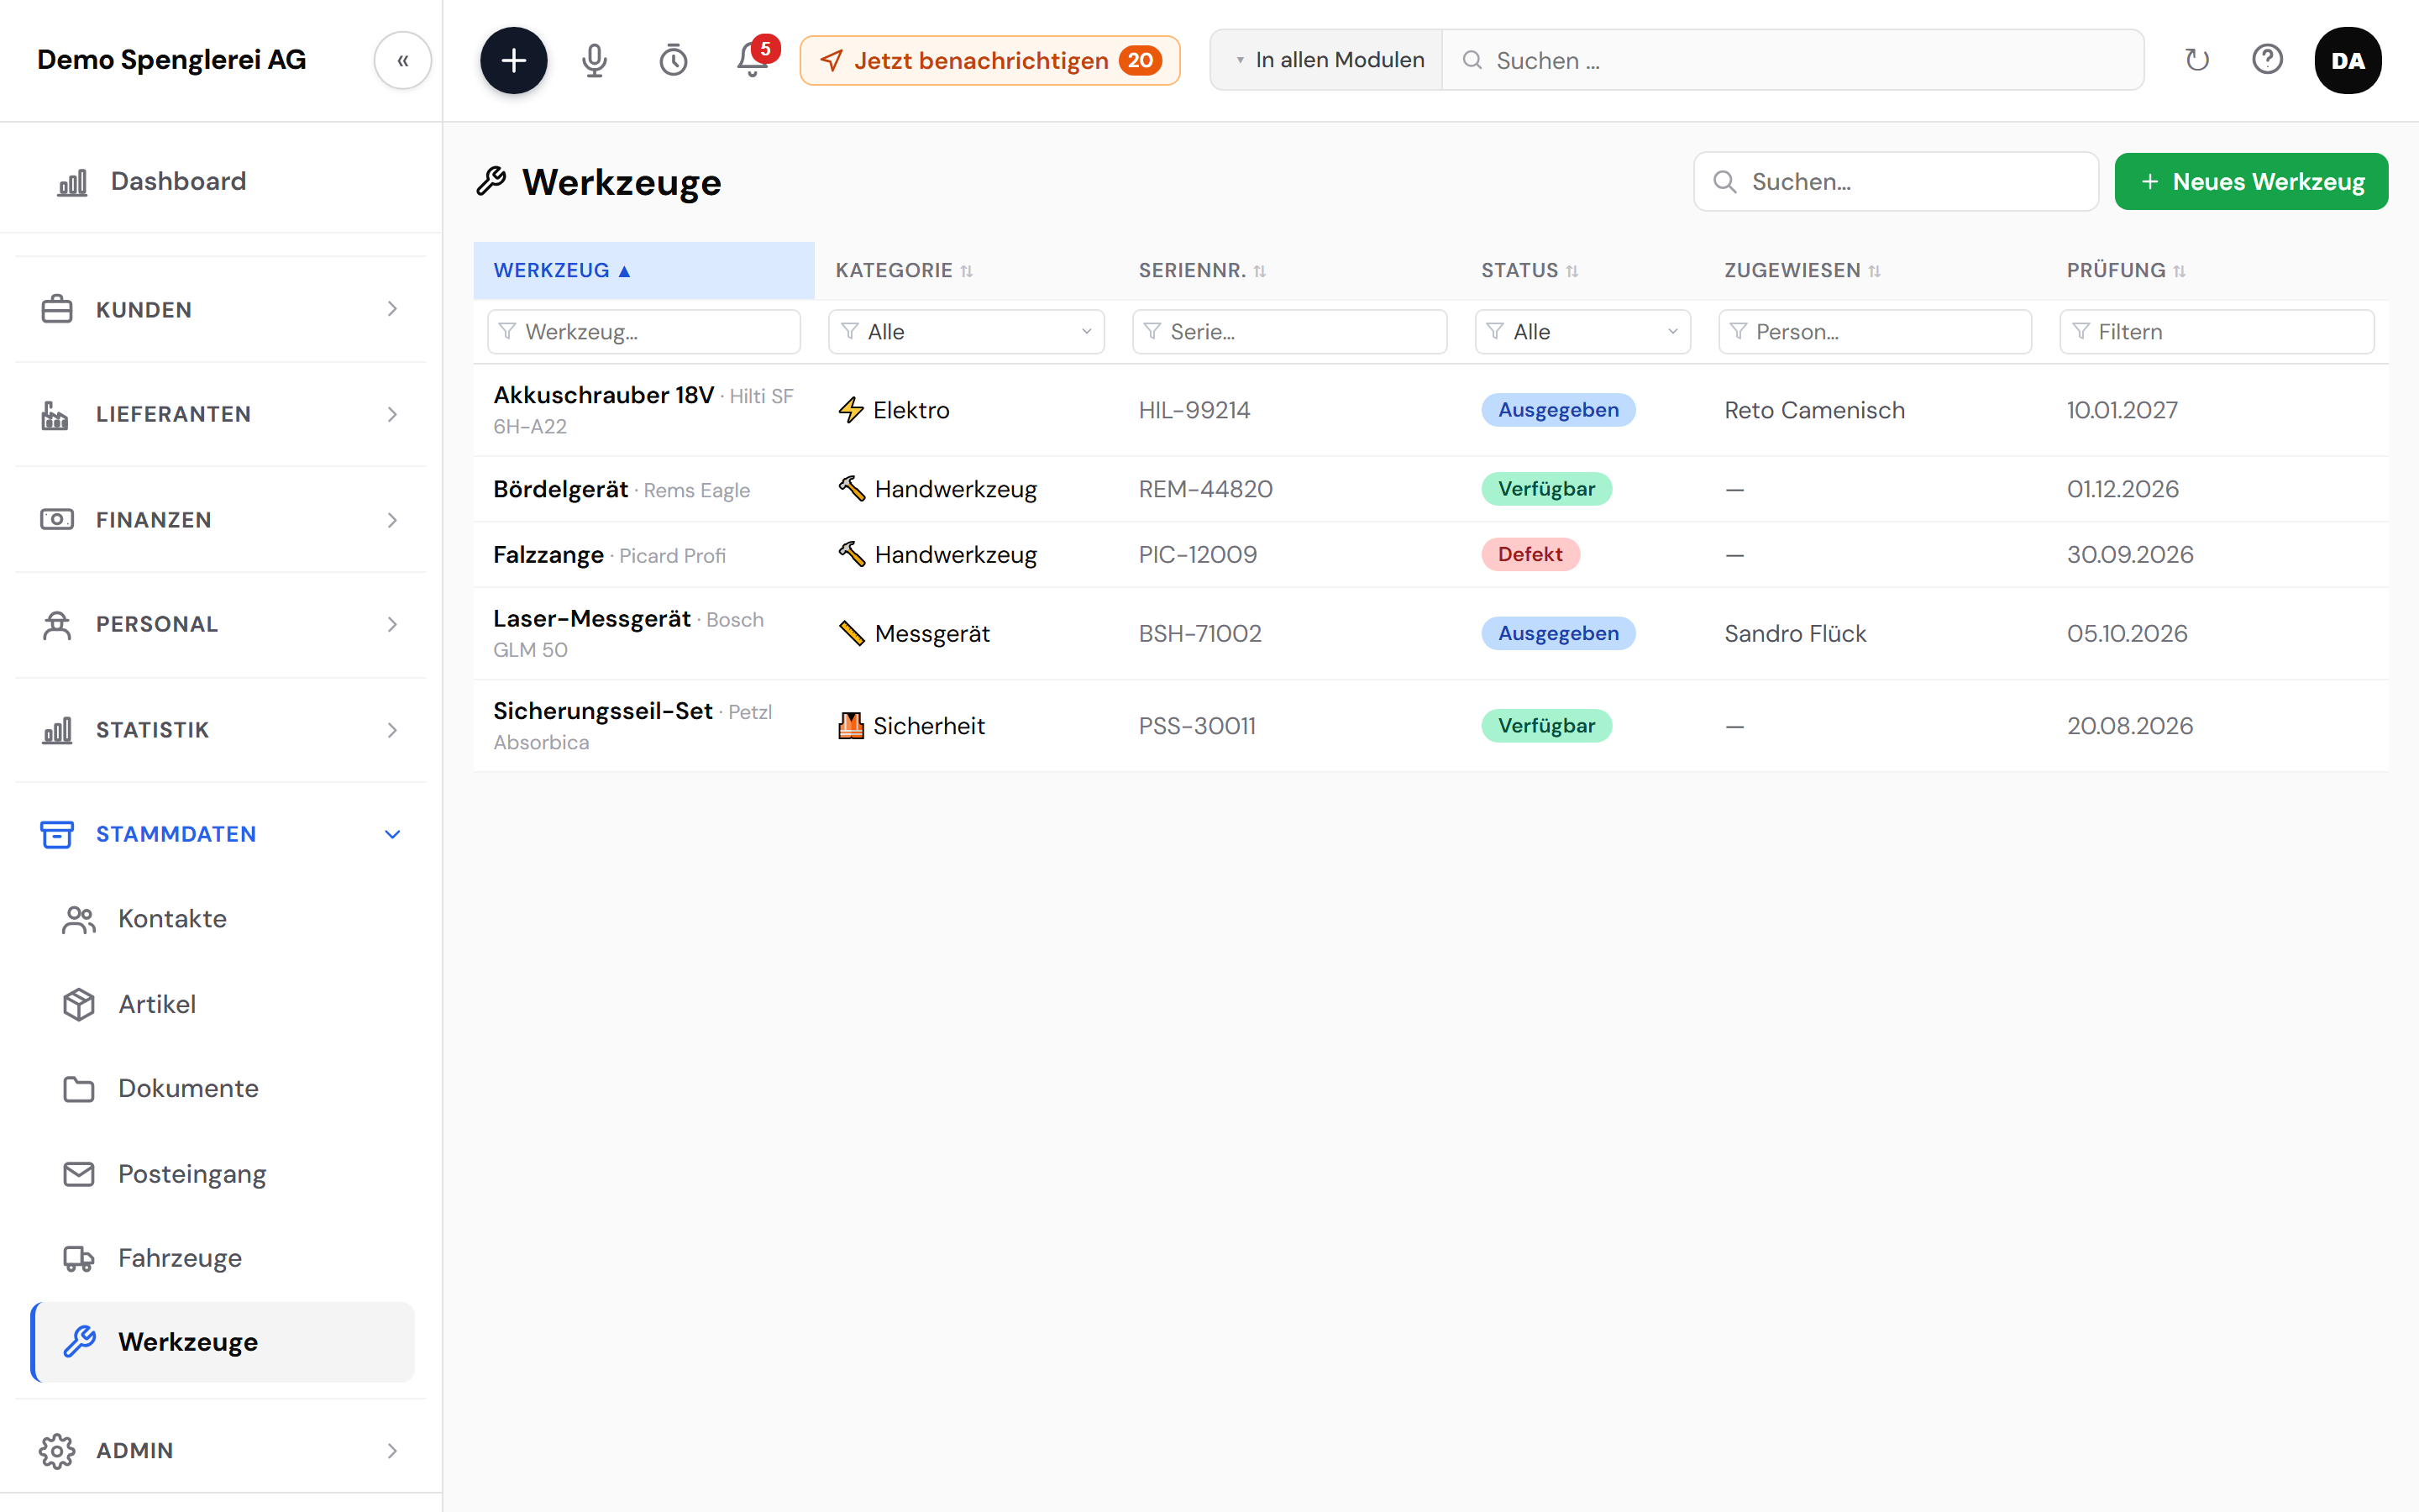Open the Kontakte menu item
Image resolution: width=2419 pixels, height=1512 pixels.
(221, 919)
